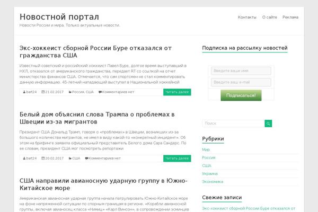Go to the Реклама page
This screenshot has width=318, height=212.
[x=290, y=17]
